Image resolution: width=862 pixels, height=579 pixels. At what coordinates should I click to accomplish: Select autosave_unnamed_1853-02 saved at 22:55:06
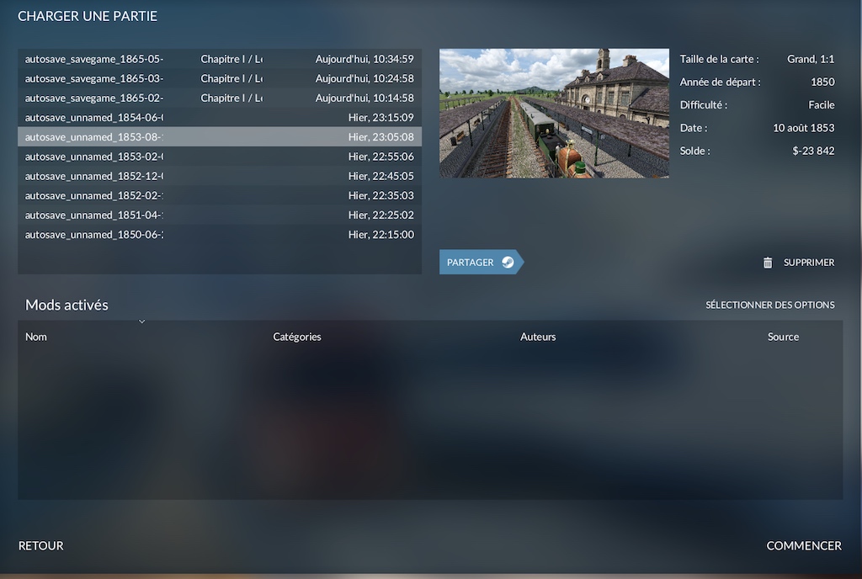click(x=220, y=157)
